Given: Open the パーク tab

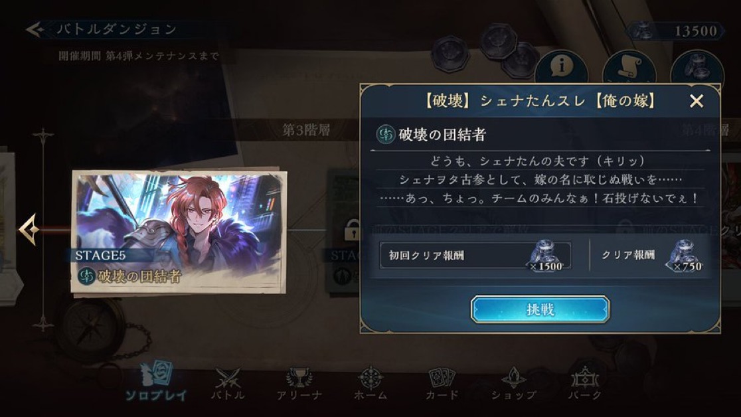Looking at the screenshot, I should point(585,384).
